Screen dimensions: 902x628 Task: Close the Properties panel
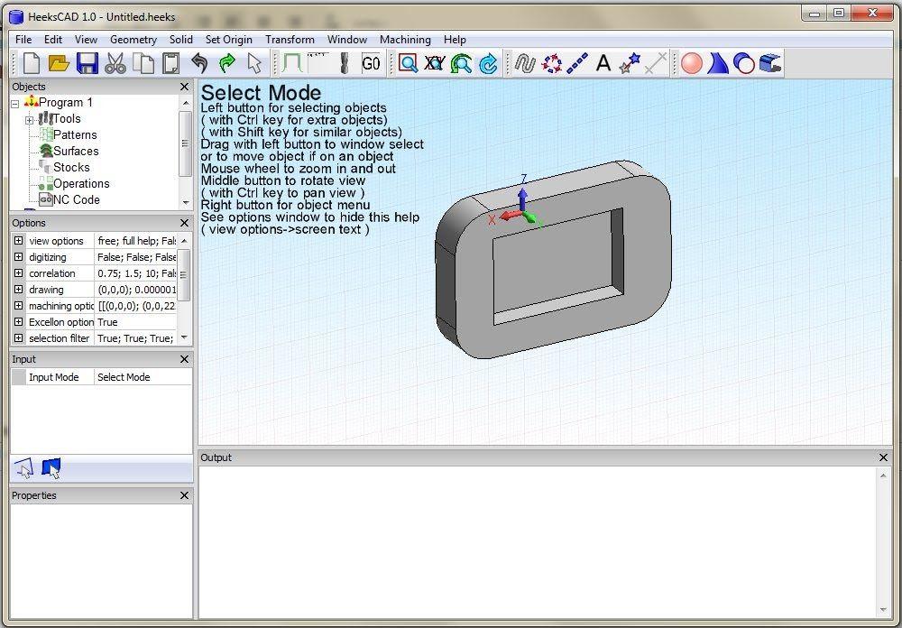tap(184, 495)
